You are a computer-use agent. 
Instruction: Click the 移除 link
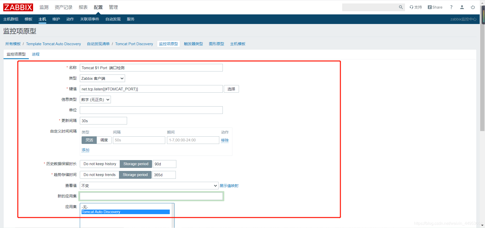tap(225, 140)
